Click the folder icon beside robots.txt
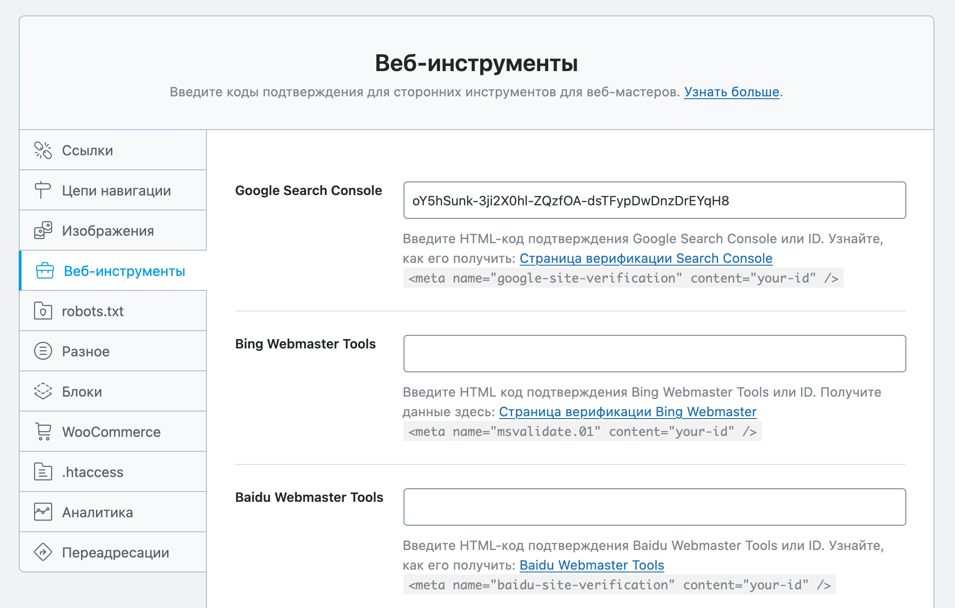The width and height of the screenshot is (955, 608). (x=43, y=311)
